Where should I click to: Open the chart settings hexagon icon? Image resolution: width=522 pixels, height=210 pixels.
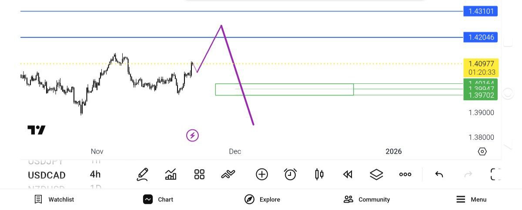pos(482,151)
